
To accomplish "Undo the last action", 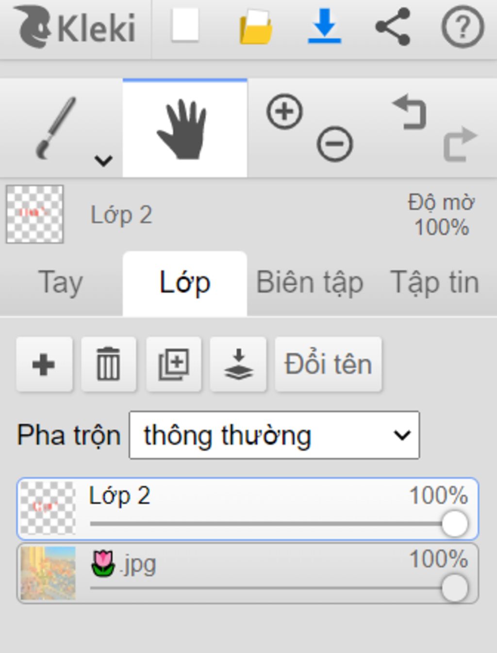I will click(410, 112).
